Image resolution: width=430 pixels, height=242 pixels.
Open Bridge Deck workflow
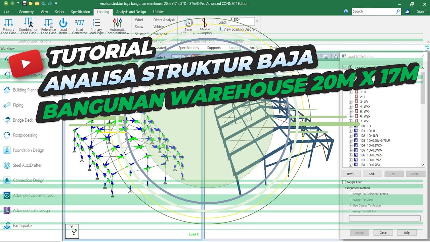point(18,120)
